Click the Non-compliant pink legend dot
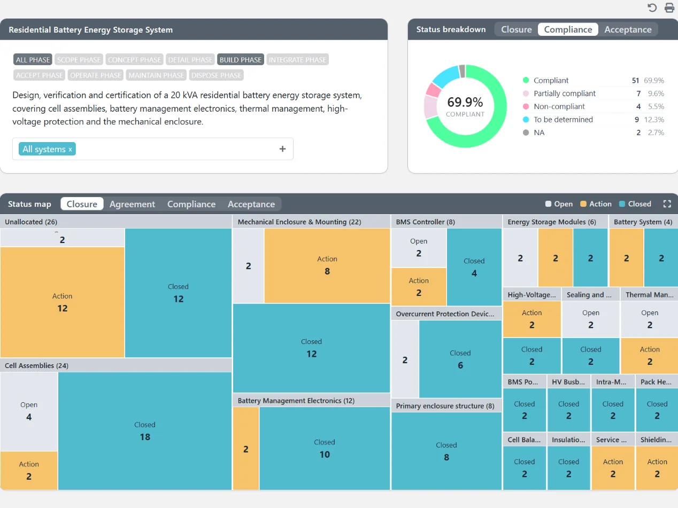 (526, 106)
